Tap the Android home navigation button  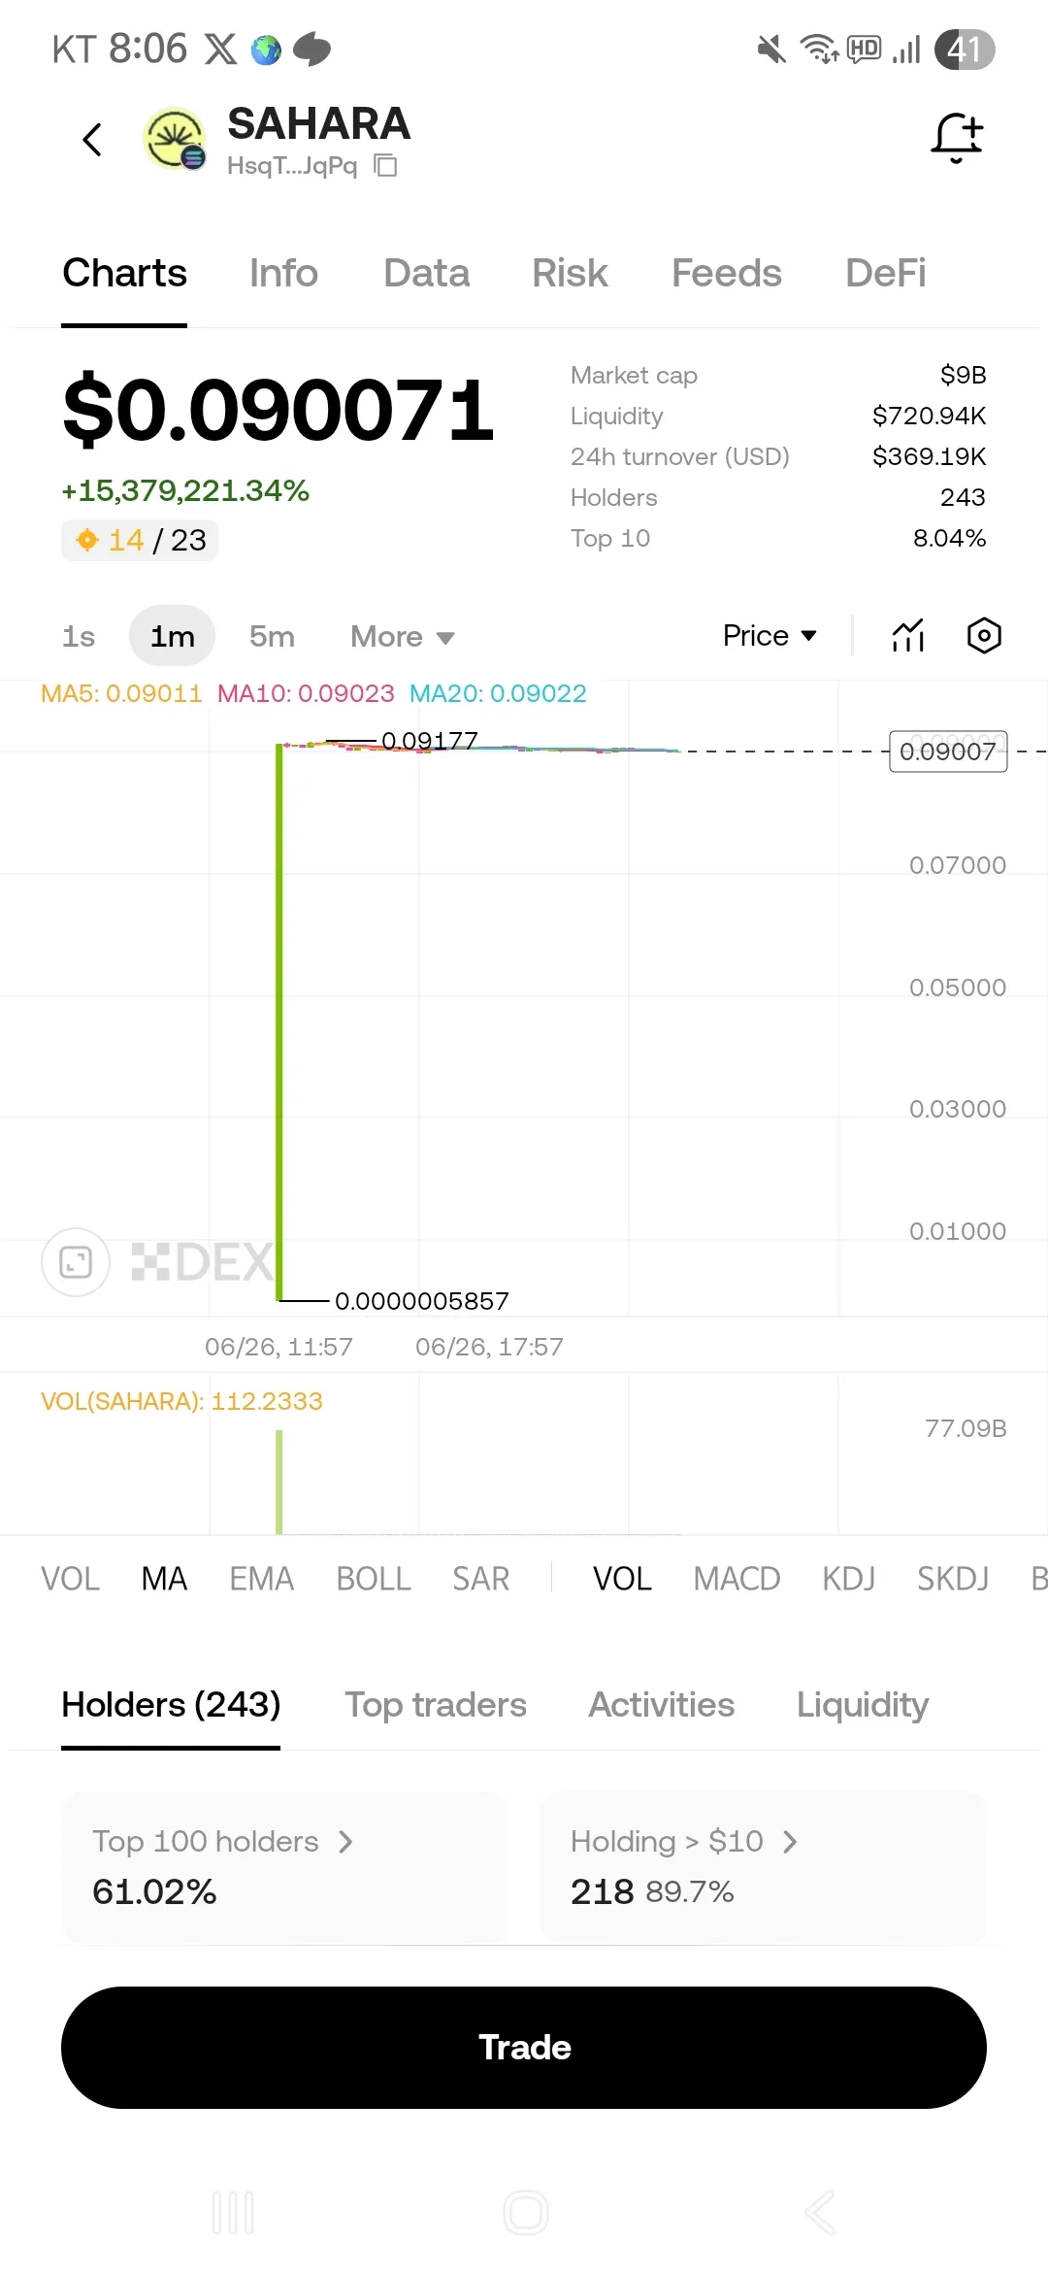(x=526, y=2213)
